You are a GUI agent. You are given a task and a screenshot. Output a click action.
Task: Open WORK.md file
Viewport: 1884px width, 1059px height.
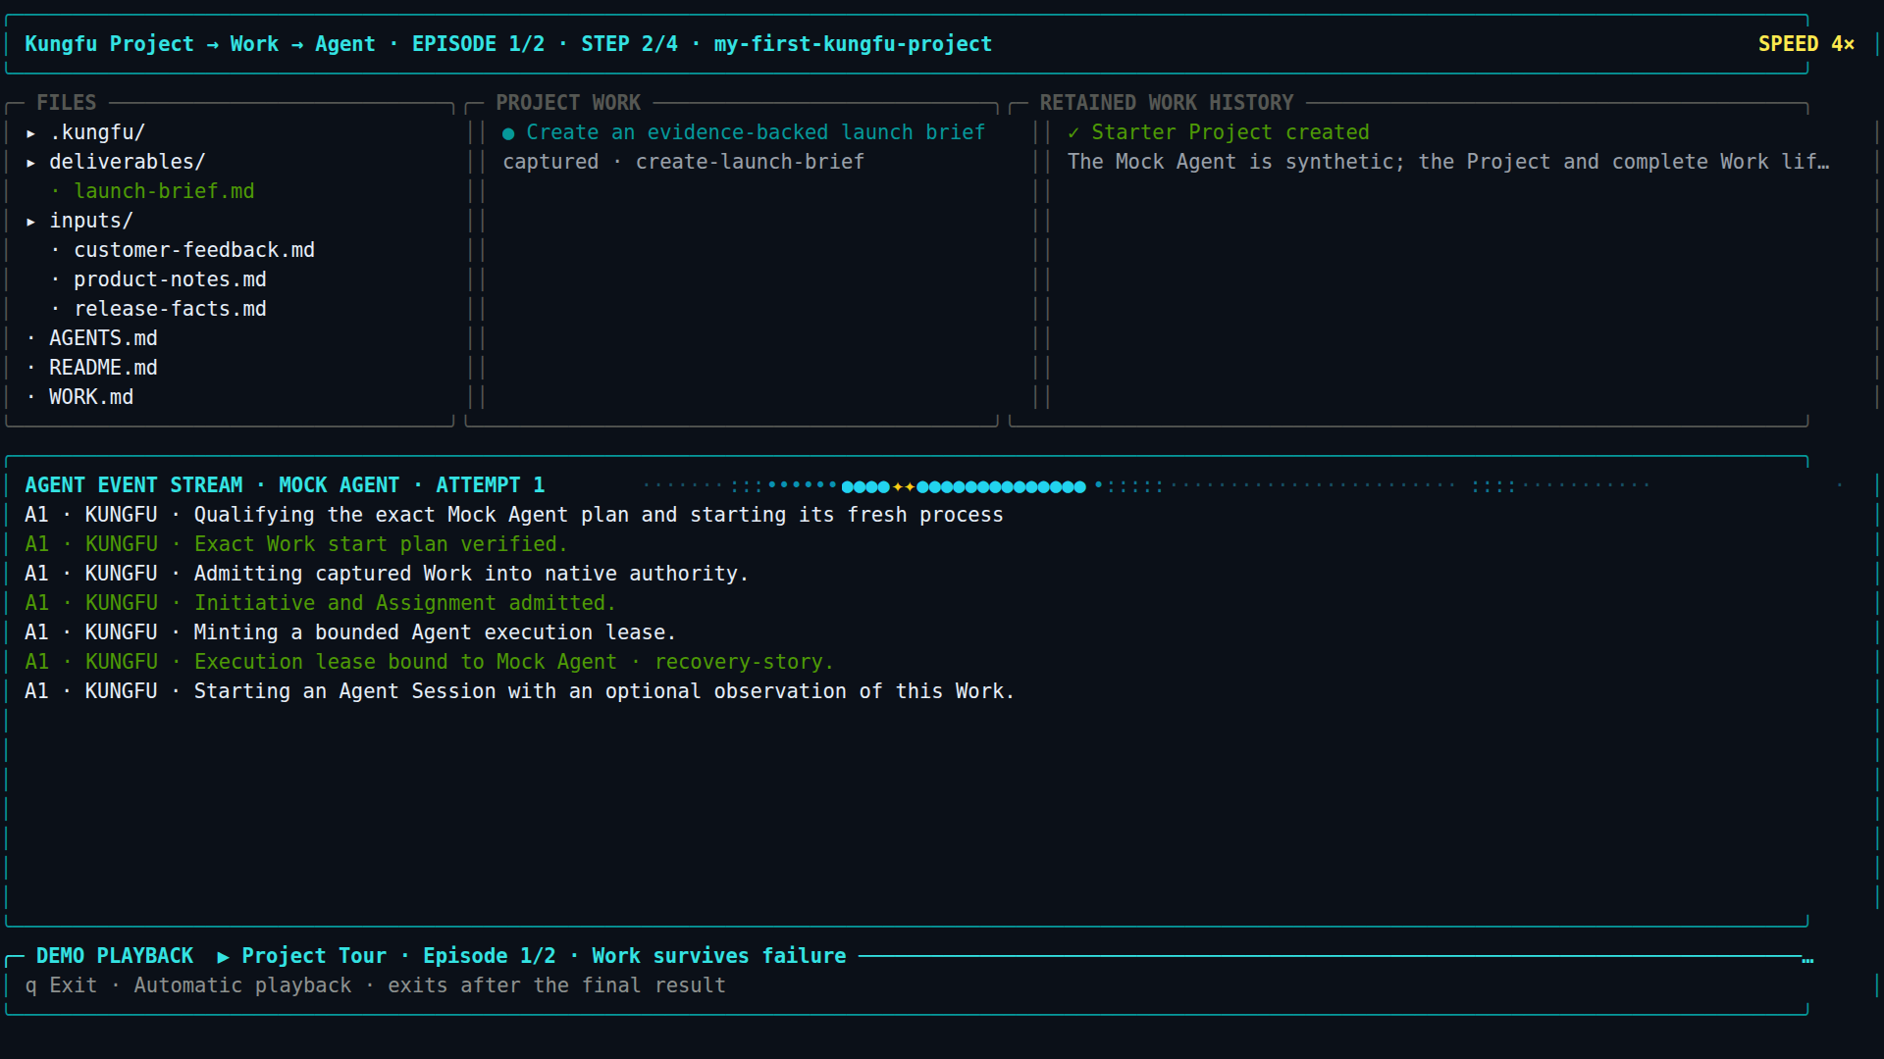(x=91, y=397)
